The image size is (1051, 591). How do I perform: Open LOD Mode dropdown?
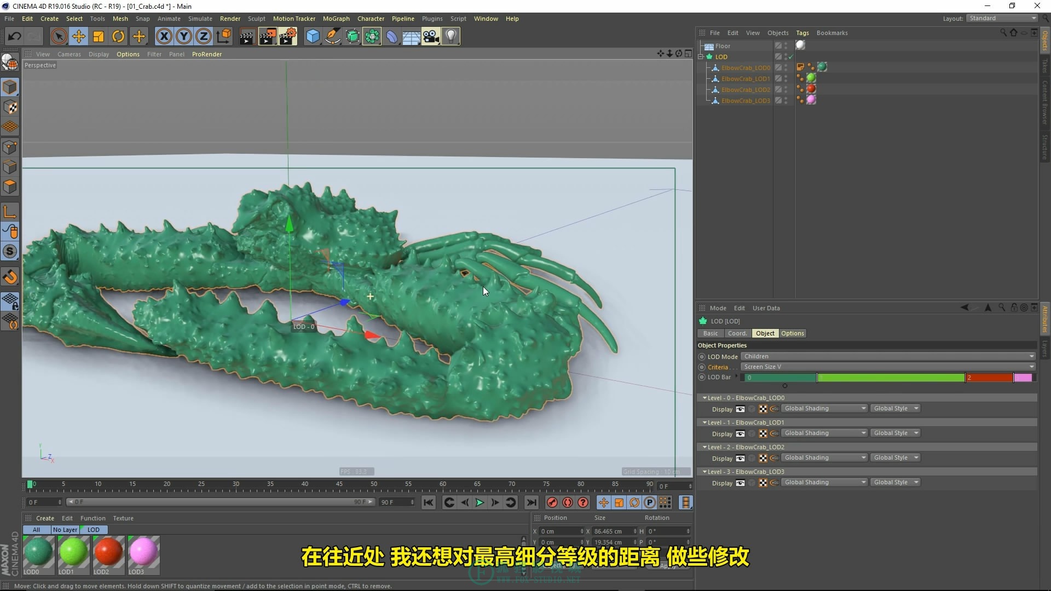(x=888, y=356)
